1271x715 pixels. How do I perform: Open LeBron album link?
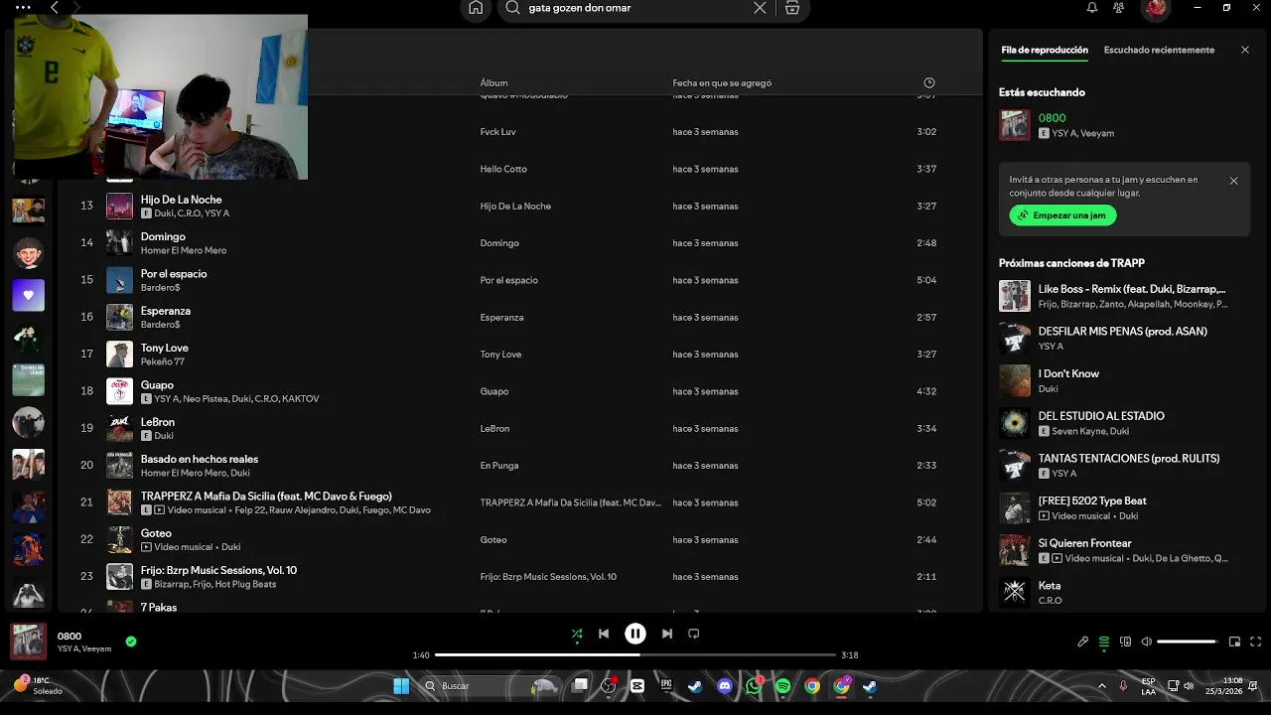click(494, 429)
